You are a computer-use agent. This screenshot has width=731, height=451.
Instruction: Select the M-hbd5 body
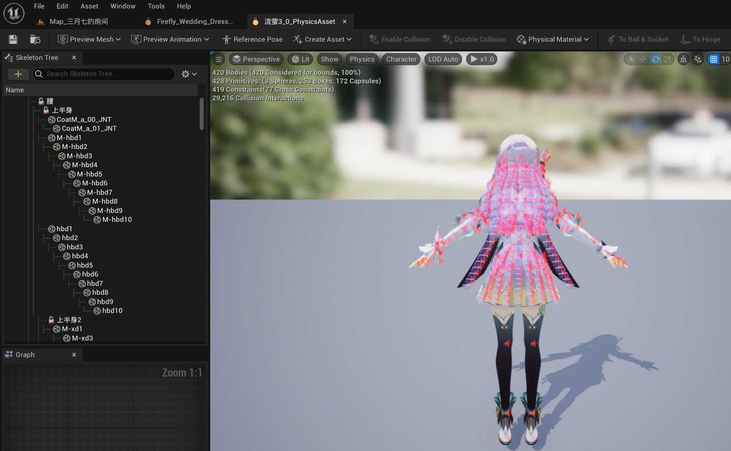[x=90, y=174]
